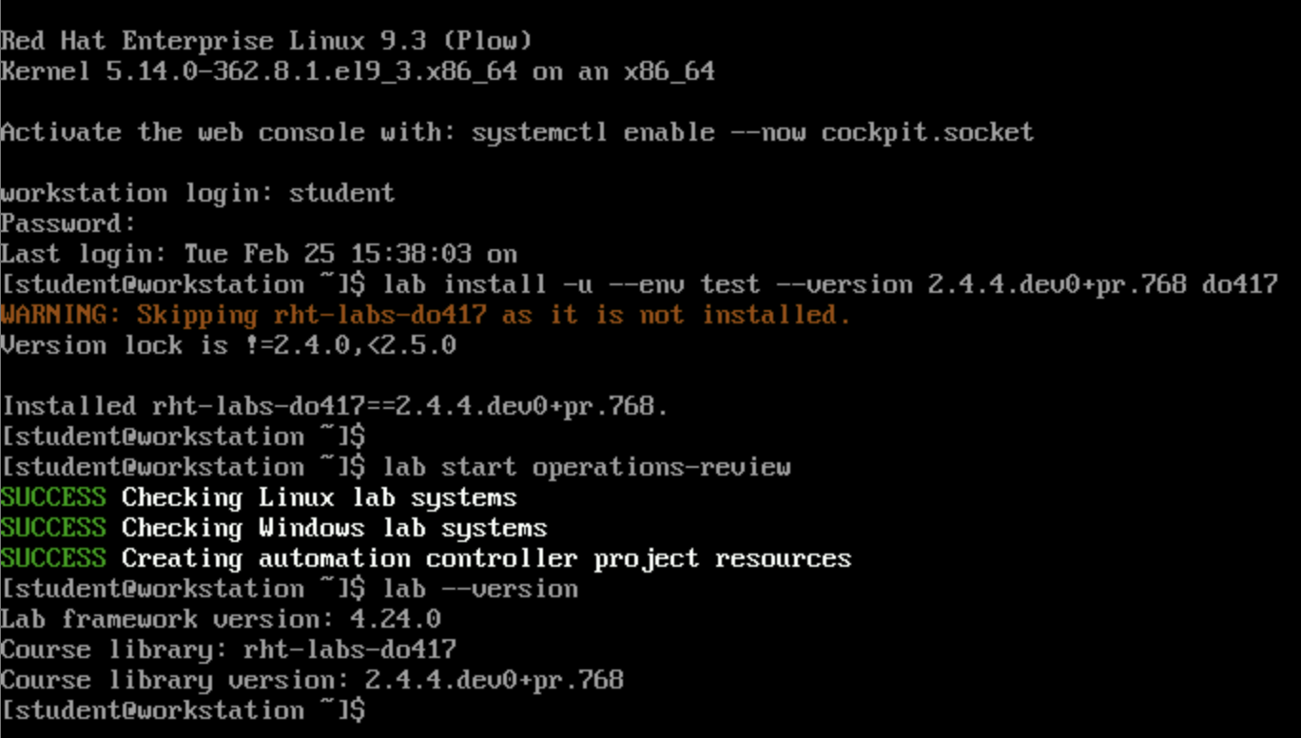Click the "Installed rht-labs-do417" confirmation line
Viewport: 1301px width, 738px height.
(x=335, y=406)
